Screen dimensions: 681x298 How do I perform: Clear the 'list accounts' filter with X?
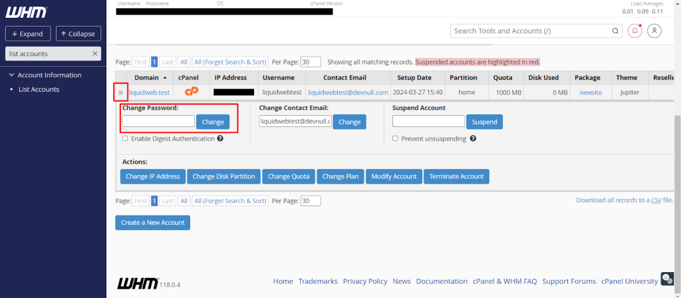(x=94, y=53)
